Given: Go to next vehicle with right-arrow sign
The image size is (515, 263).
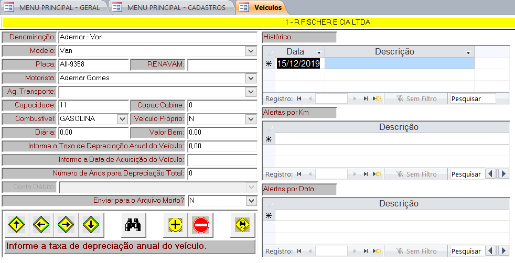Looking at the screenshot, I should [66, 225].
